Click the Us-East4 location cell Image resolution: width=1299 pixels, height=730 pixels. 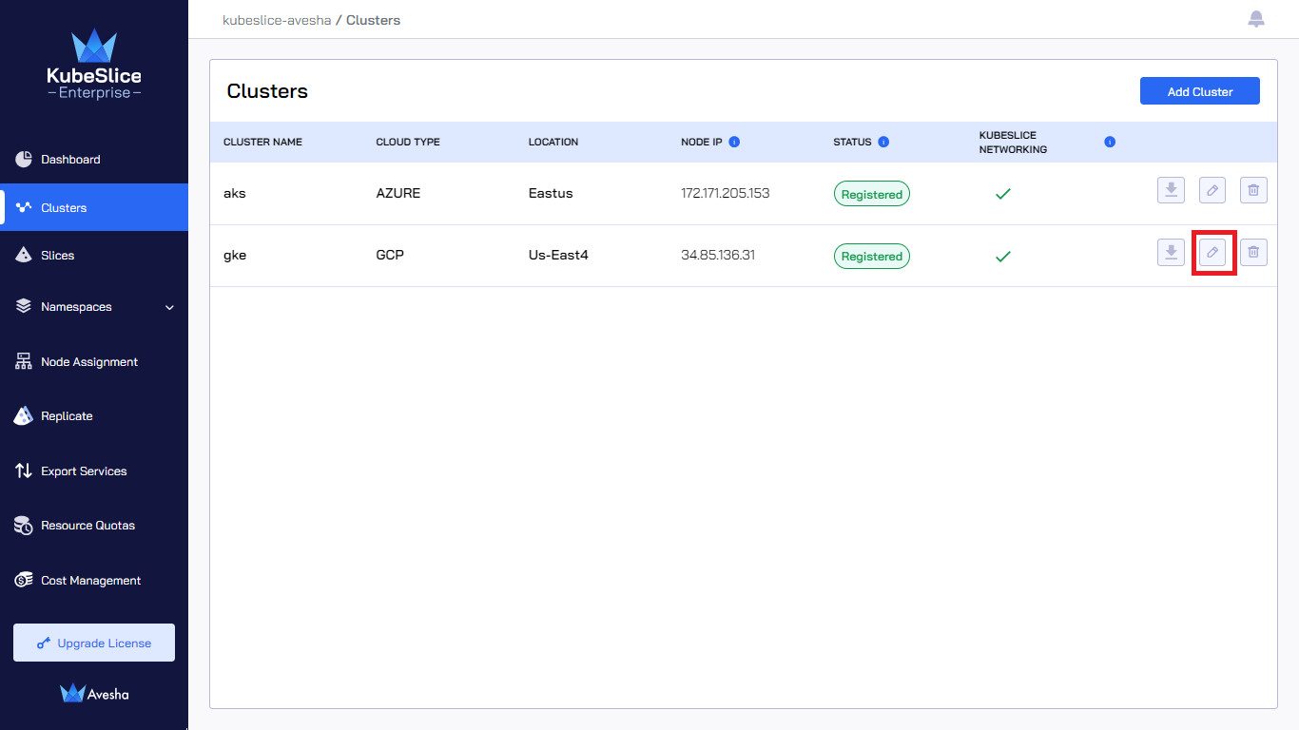click(x=558, y=255)
